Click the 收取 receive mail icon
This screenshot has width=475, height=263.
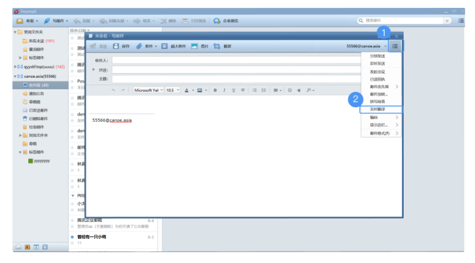point(20,21)
